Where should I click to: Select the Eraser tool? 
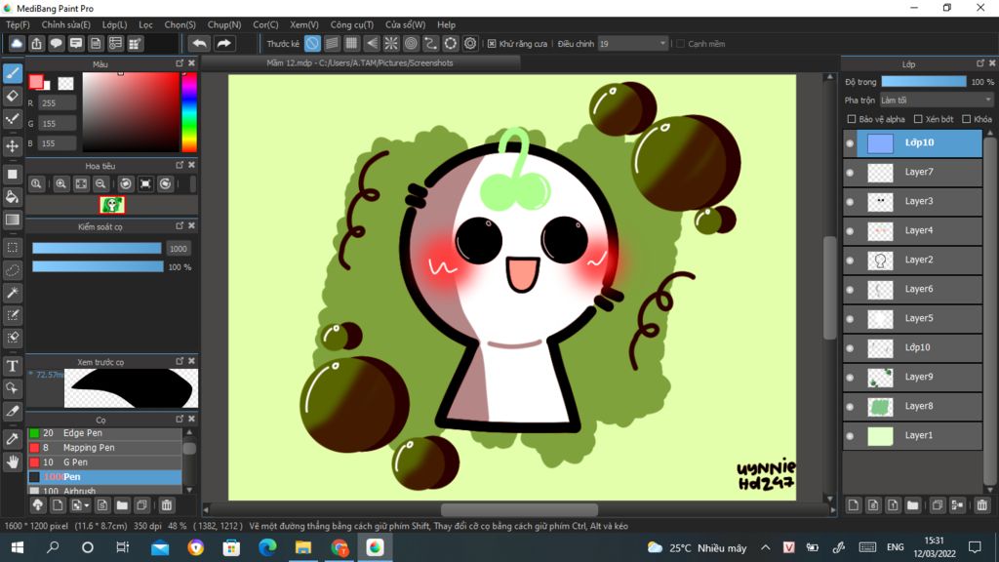[x=12, y=97]
